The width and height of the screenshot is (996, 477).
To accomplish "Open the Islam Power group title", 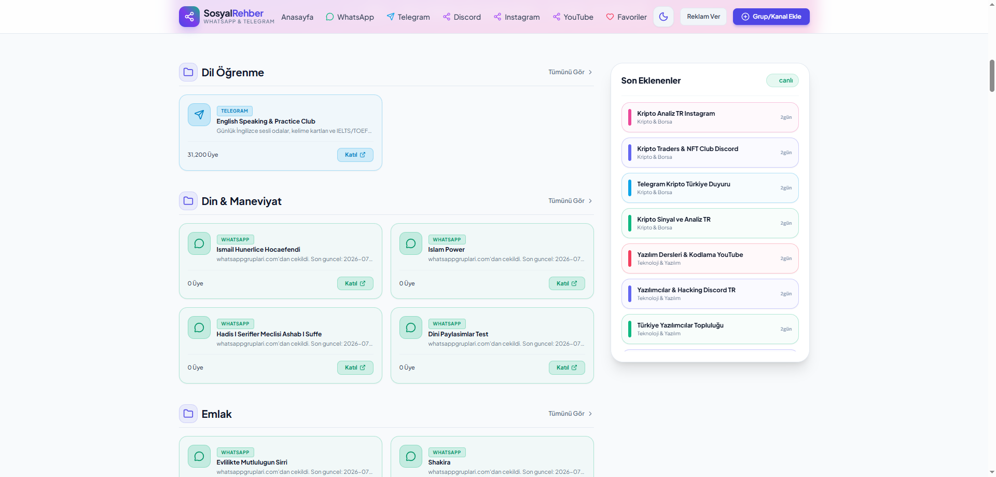I will [447, 250].
